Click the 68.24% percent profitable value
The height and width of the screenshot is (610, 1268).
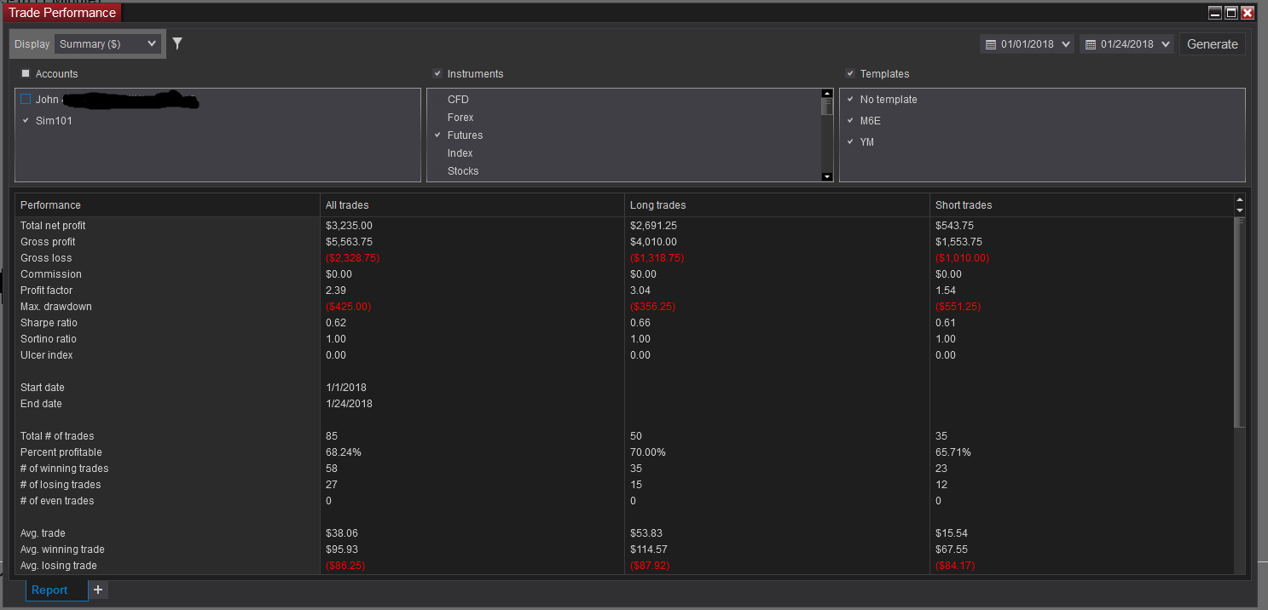click(344, 452)
